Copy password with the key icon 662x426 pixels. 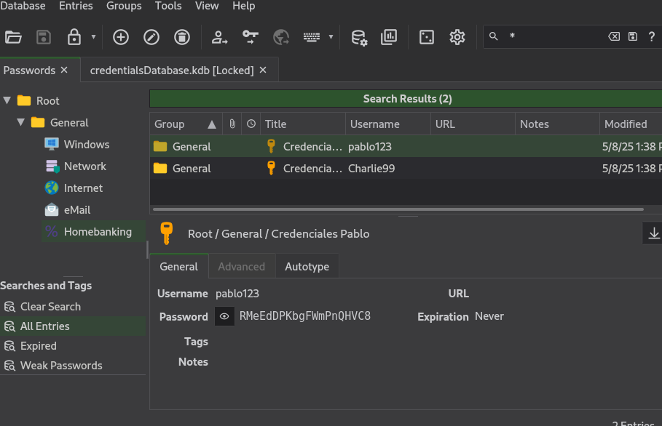(251, 37)
